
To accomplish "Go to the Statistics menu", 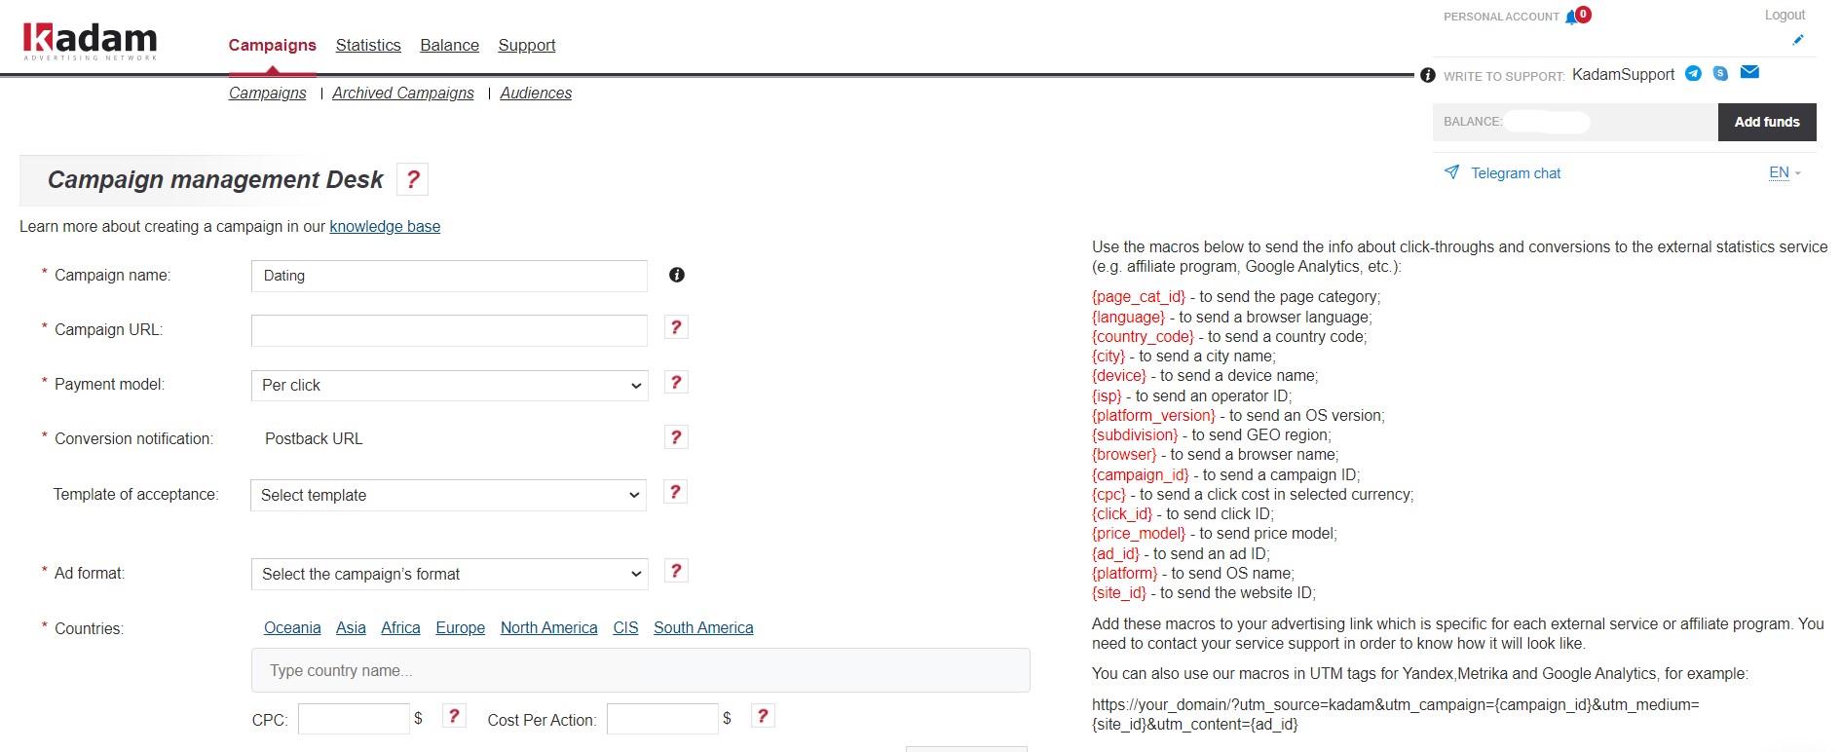I will coord(368,45).
